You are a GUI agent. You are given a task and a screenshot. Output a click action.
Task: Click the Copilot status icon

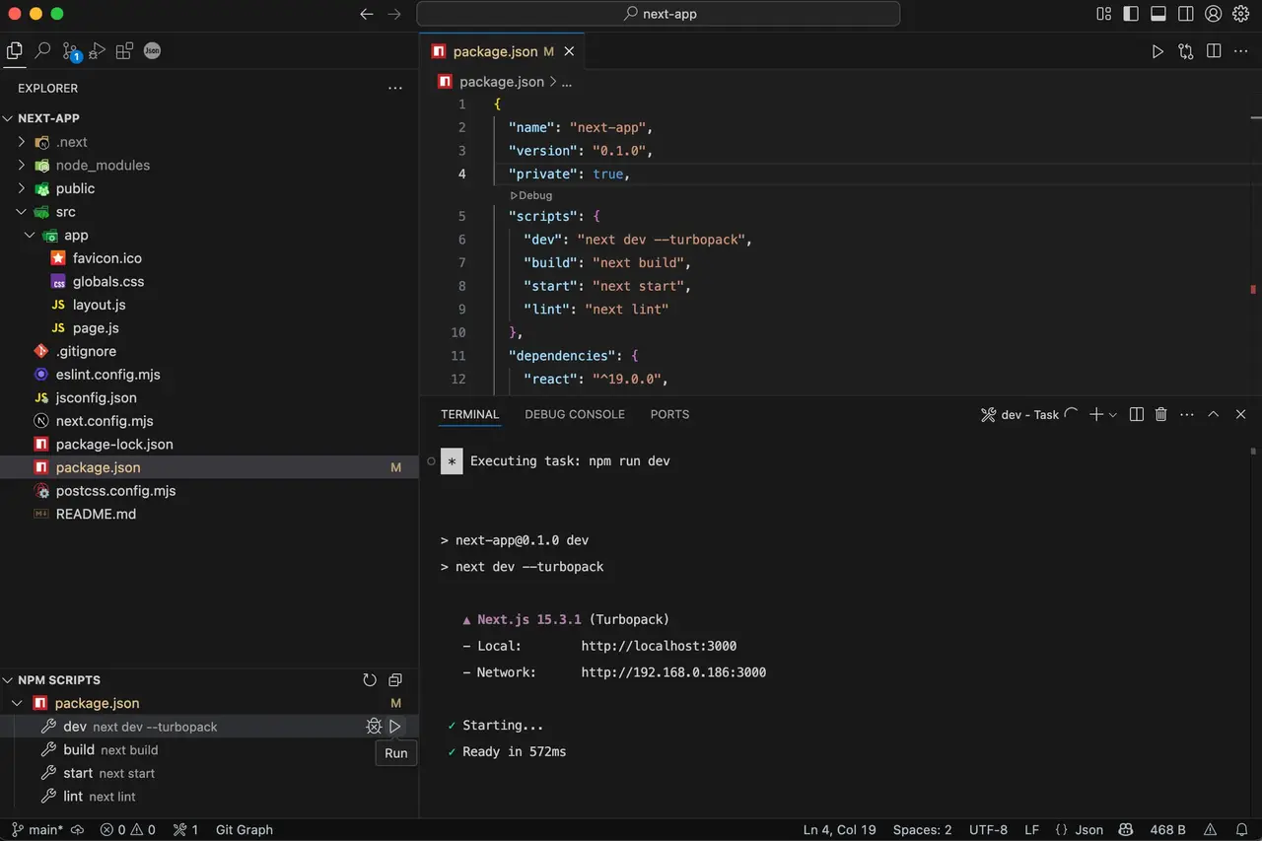1125,830
